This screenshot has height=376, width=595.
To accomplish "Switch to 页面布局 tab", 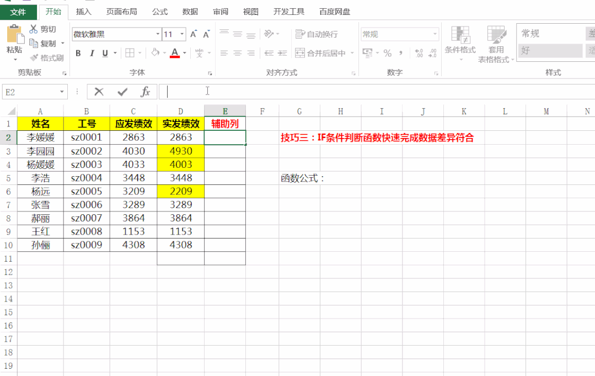I will pos(121,12).
